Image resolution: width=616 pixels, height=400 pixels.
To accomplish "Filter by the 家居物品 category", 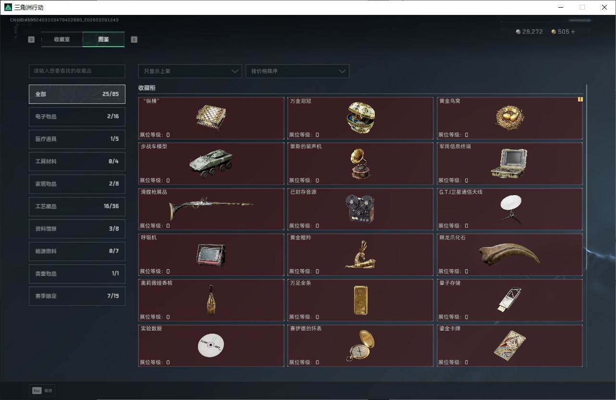I will tap(77, 184).
